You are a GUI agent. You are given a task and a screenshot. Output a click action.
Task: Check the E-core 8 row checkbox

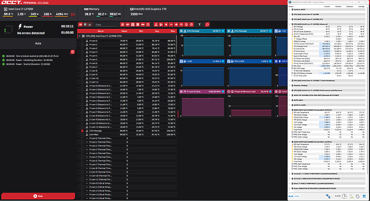pos(82,71)
